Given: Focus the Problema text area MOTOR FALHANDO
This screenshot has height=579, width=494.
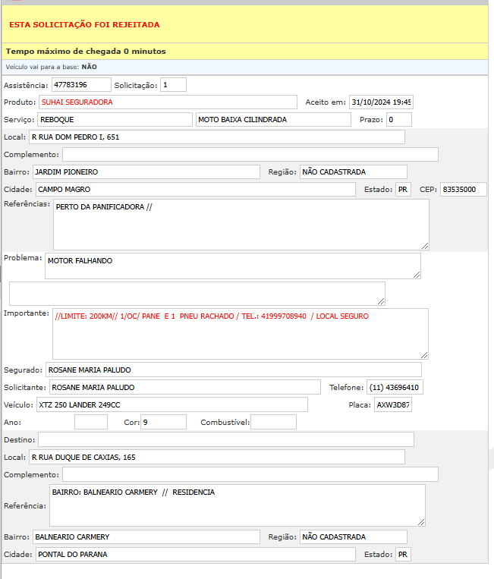Looking at the screenshot, I should [232, 266].
